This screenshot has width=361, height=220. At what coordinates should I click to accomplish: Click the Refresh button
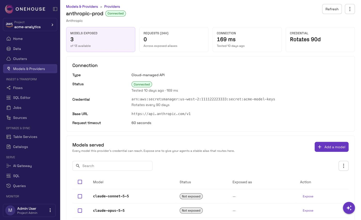[332, 9]
